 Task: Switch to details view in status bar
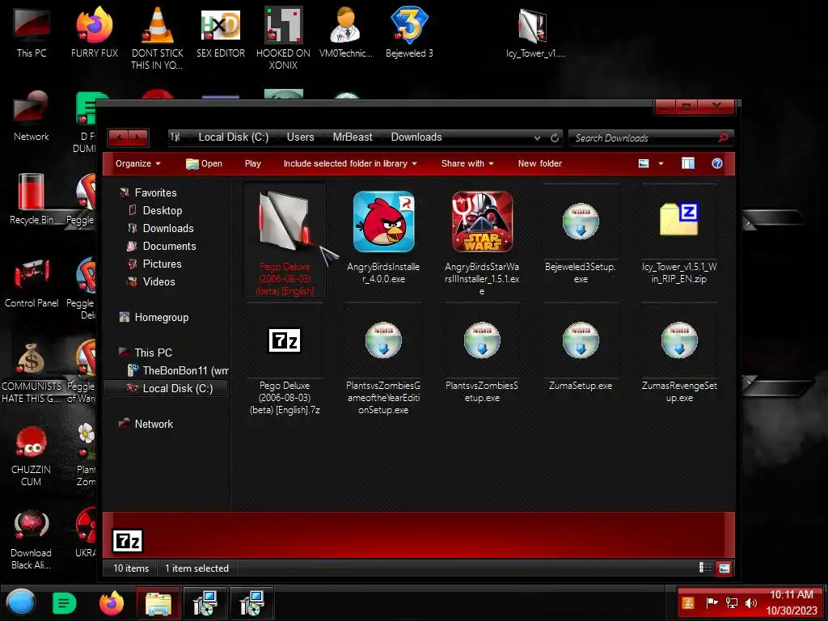[705, 568]
